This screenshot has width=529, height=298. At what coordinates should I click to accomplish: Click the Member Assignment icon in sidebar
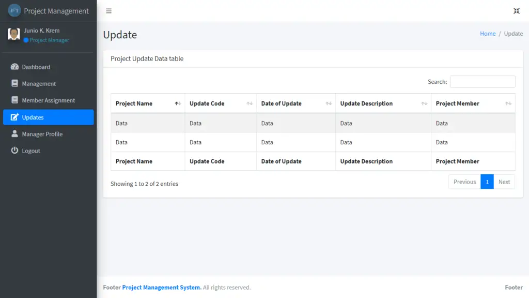[14, 100]
